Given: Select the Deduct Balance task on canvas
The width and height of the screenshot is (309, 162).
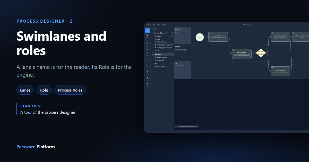Looking at the screenshot, I should coord(280,71).
